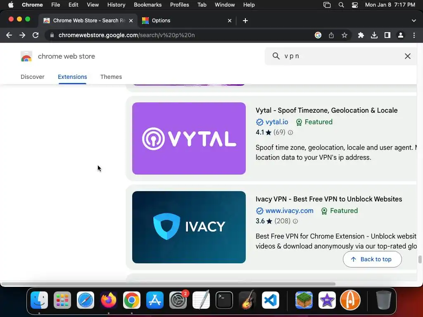Image resolution: width=423 pixels, height=317 pixels.
Task: Open the Discover section
Action: coord(32,77)
